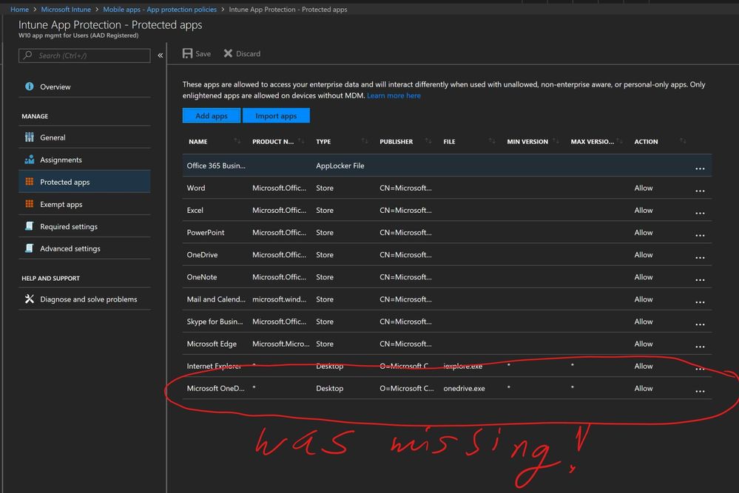Viewport: 739px width, 493px height.
Task: Open the ellipsis menu for onedrive.exe row
Action: pyautogui.click(x=700, y=391)
